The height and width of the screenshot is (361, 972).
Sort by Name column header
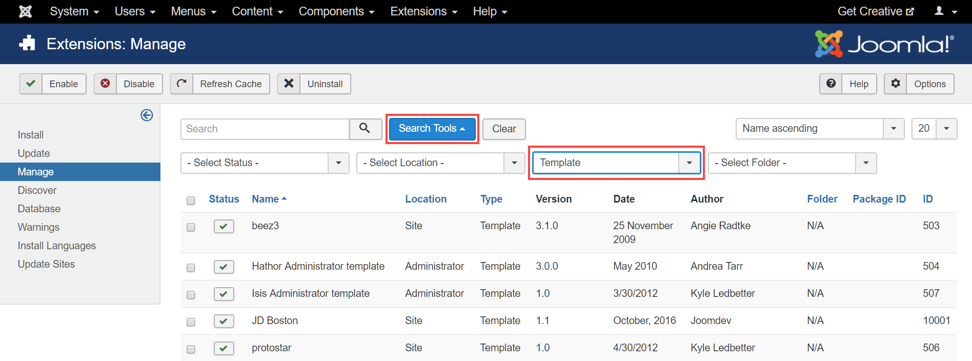(269, 199)
